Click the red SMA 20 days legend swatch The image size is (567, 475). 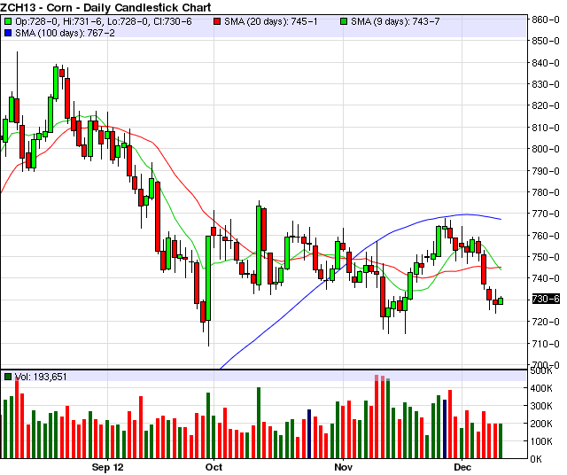(x=217, y=21)
